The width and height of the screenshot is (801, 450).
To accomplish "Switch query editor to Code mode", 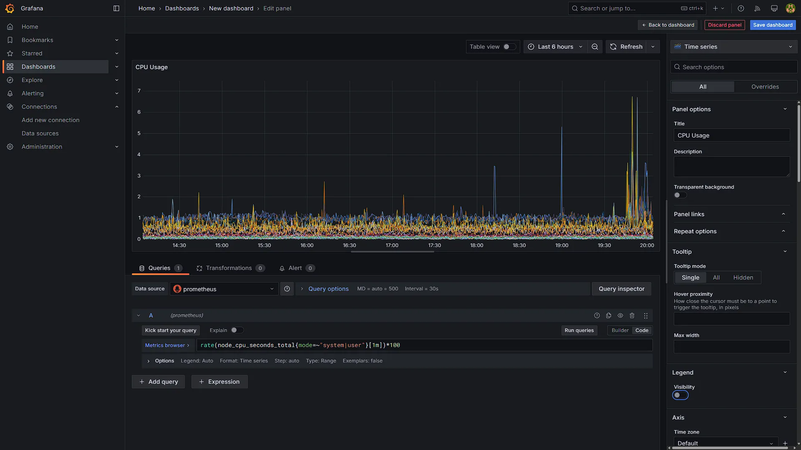I will pos(642,330).
